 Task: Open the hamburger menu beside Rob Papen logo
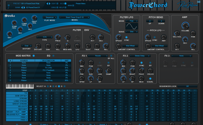click(199, 2)
